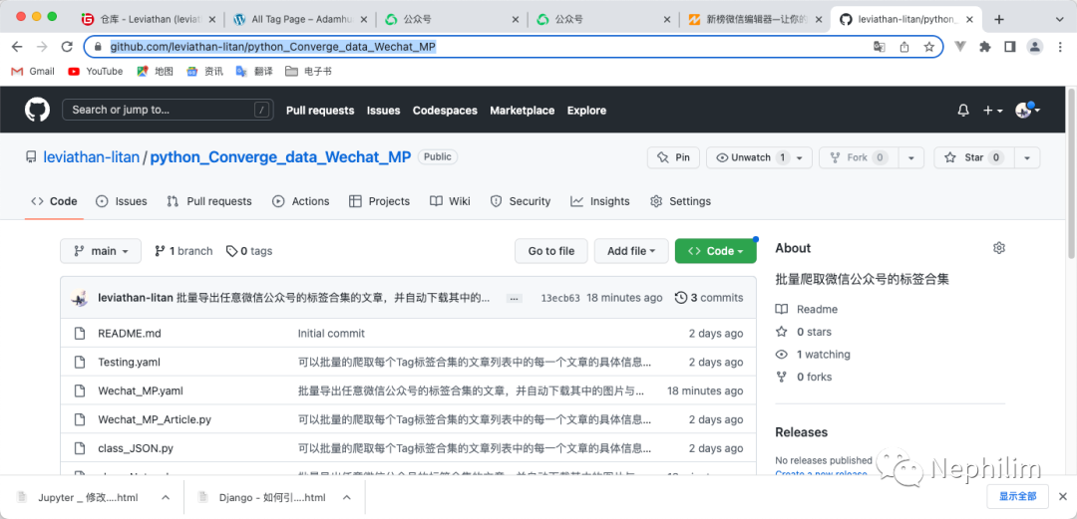Open the extensions puzzle icon
Screen dimensions: 1077x519
[x=985, y=47]
